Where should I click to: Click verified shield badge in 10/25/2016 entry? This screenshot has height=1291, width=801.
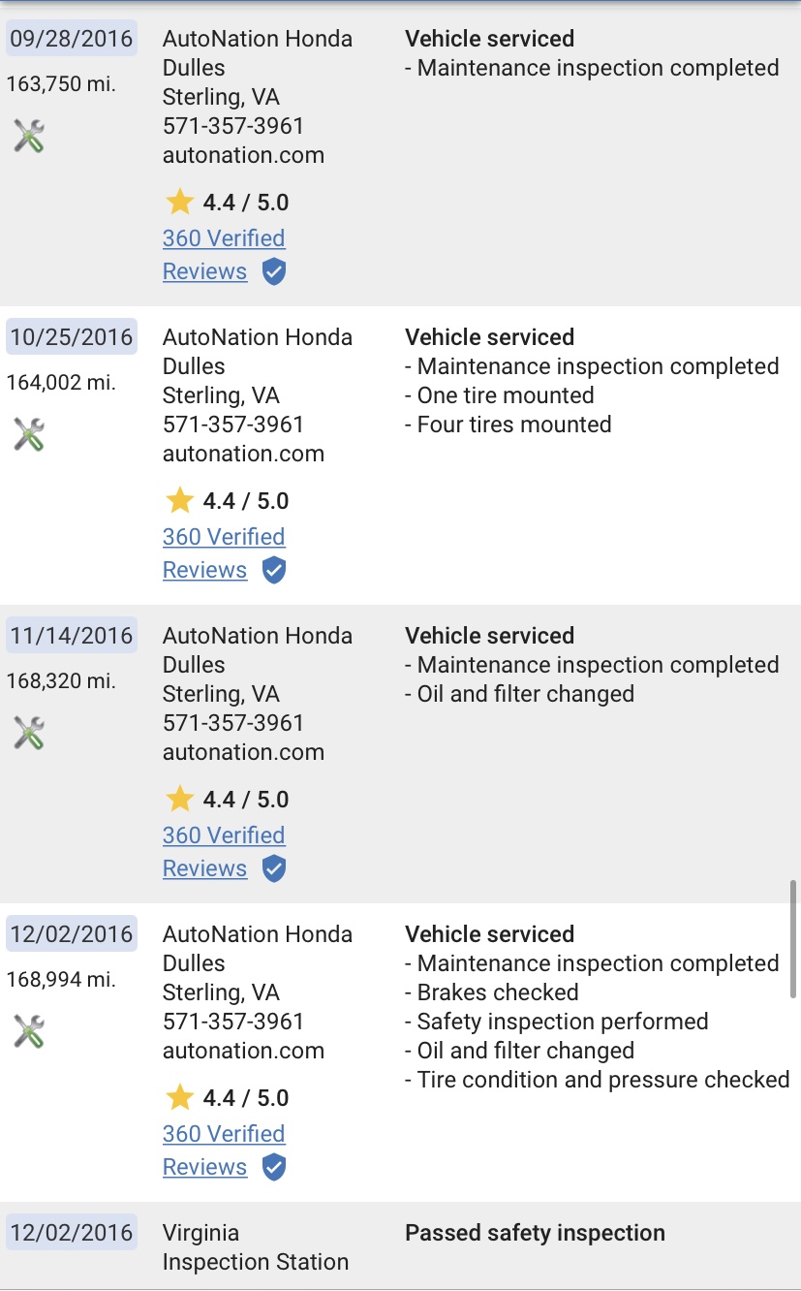[x=274, y=571]
